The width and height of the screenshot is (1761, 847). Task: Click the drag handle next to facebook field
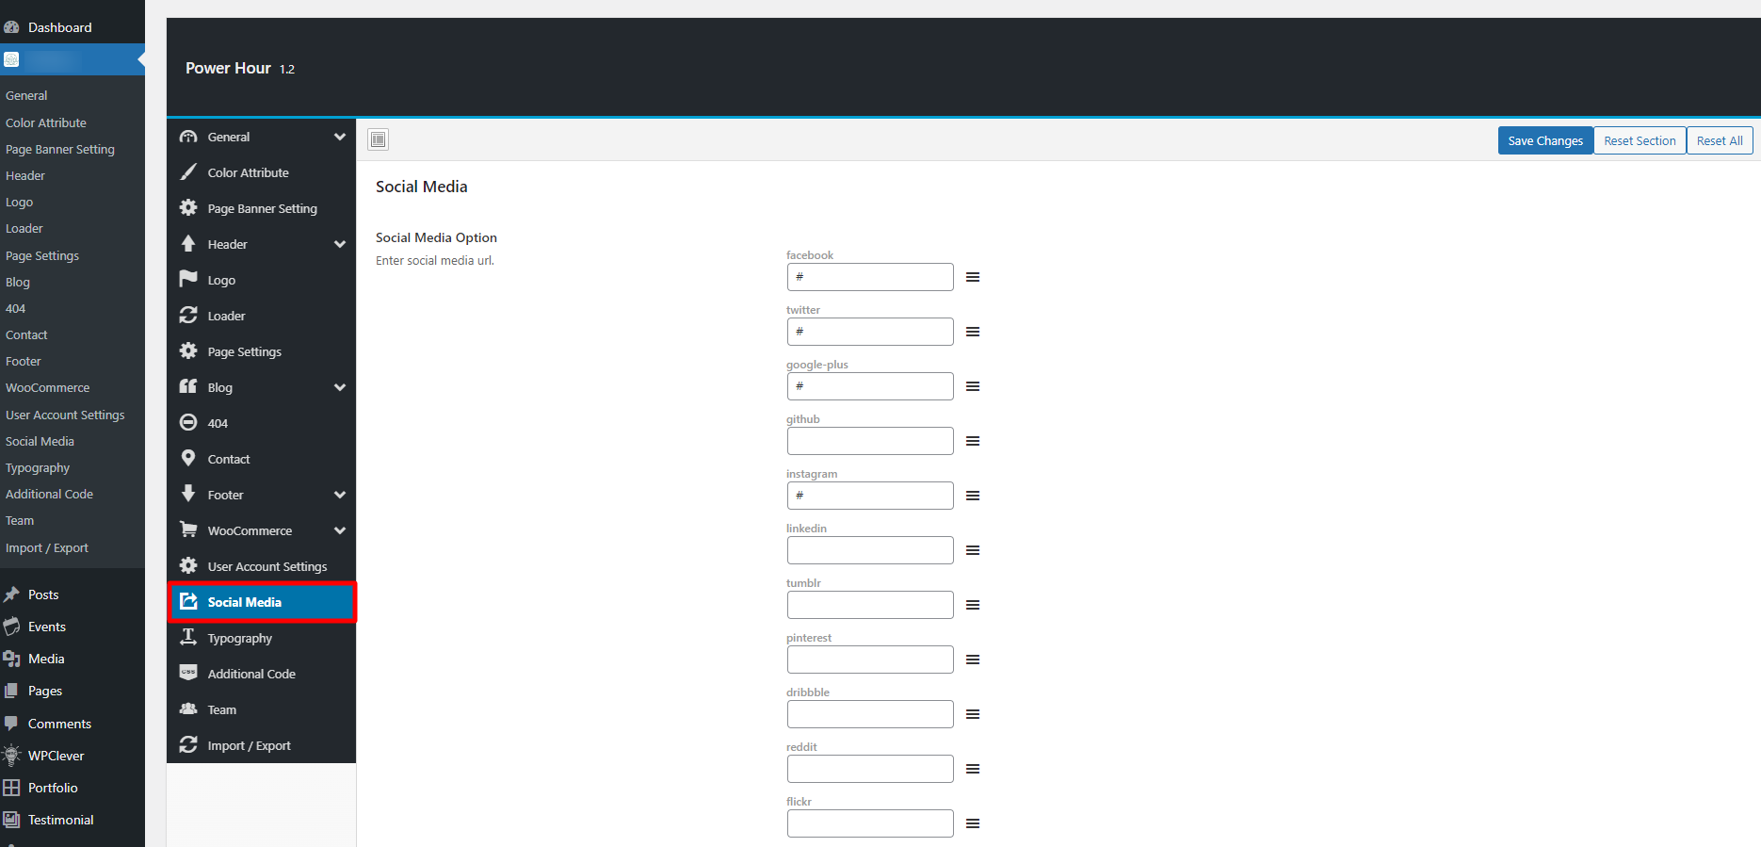pyautogui.click(x=973, y=277)
